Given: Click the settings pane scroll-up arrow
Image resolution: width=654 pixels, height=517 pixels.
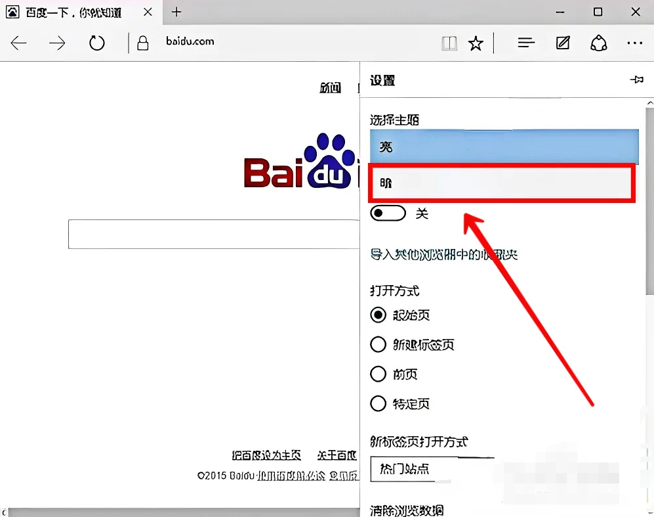Looking at the screenshot, I should 650,102.
